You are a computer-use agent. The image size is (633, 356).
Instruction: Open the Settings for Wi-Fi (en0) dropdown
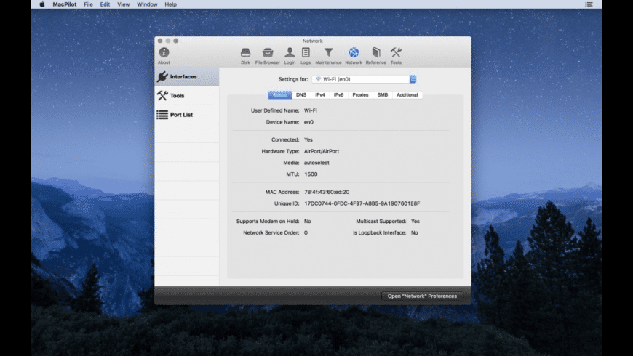click(x=364, y=79)
